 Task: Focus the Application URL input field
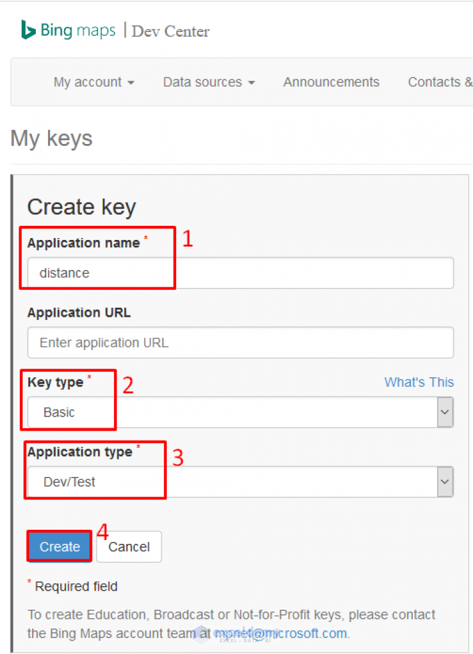click(x=240, y=343)
